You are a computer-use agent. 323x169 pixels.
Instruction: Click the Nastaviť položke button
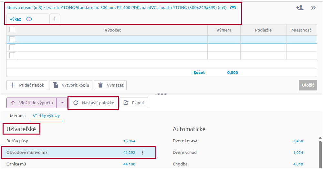[94, 103]
